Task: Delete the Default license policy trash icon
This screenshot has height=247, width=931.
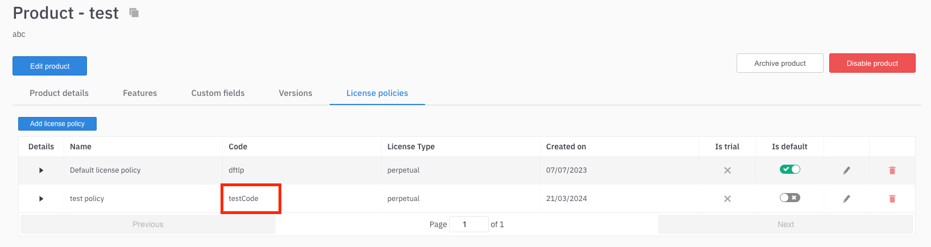Action: coord(892,170)
